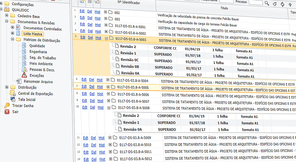
Task: Collapse the 0117-DS-03.8-A-5003 revisions group
Action: (x=107, y=38)
